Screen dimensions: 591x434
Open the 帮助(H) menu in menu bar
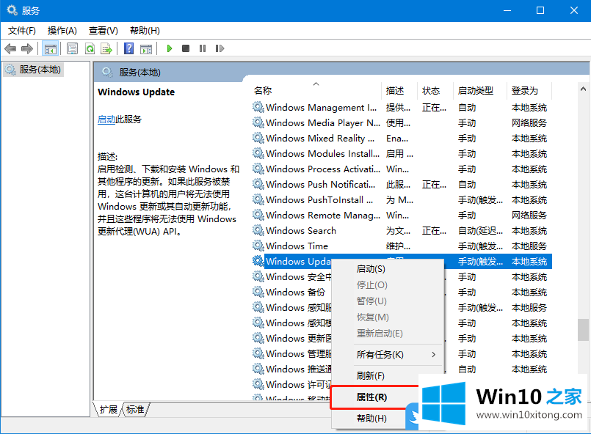coord(145,31)
